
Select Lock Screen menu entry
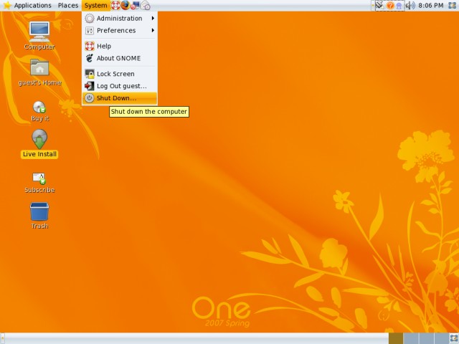[115, 74]
